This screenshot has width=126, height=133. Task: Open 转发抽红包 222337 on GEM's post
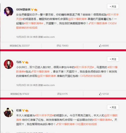click(20, 46)
